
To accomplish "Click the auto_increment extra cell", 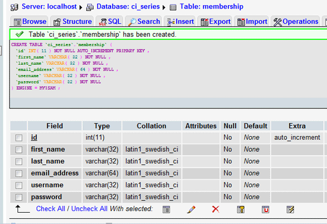I will [297, 137].
